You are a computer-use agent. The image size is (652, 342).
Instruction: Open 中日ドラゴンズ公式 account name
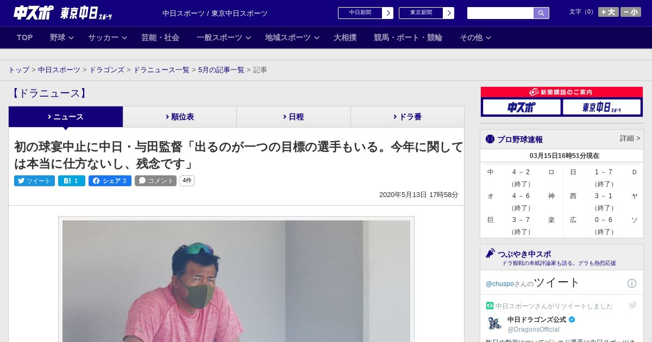point(537,320)
